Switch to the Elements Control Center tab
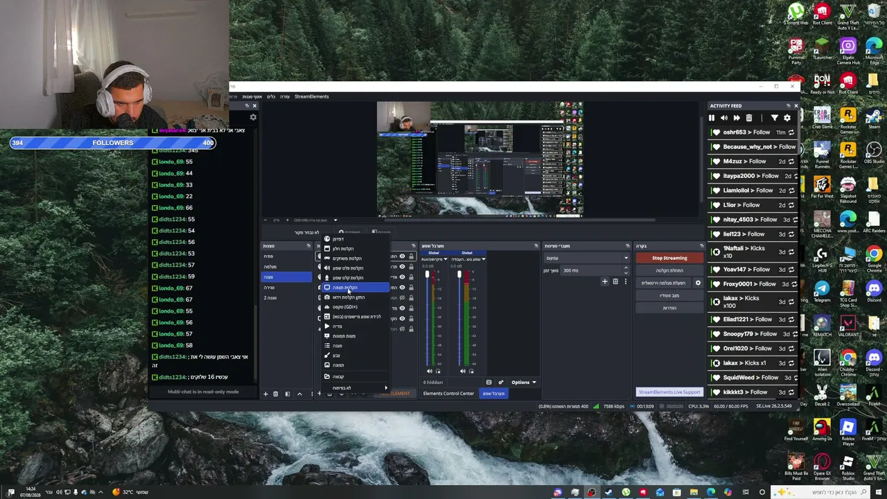The width and height of the screenshot is (887, 499). point(448,393)
